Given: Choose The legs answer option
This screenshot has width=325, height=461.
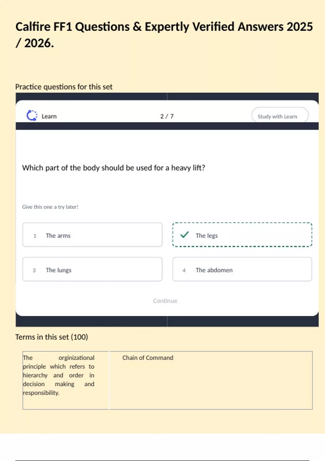Looking at the screenshot, I should (242, 235).
